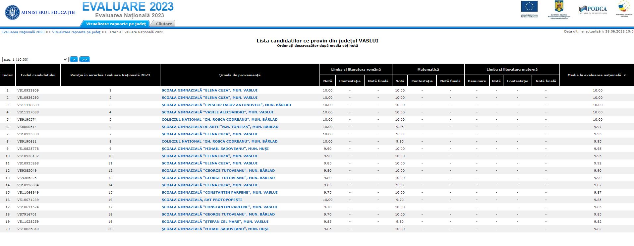Select the Vizualizare rapoarte pe județ tab
This screenshot has height=246, width=634.
(x=116, y=24)
